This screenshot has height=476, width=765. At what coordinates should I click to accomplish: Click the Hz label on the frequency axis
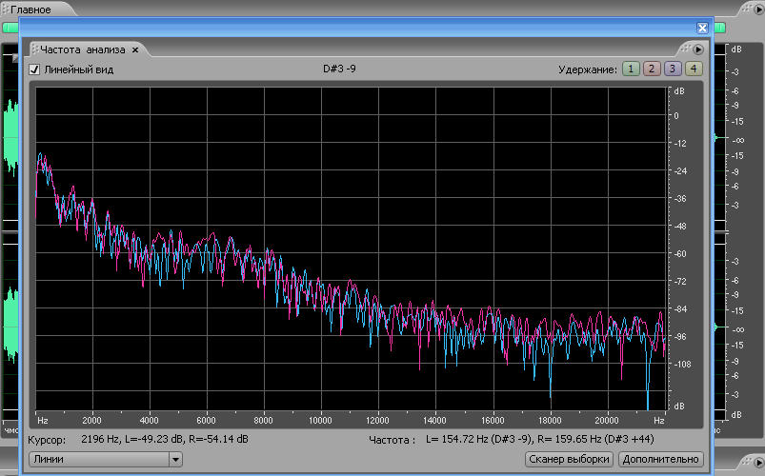[x=43, y=420]
